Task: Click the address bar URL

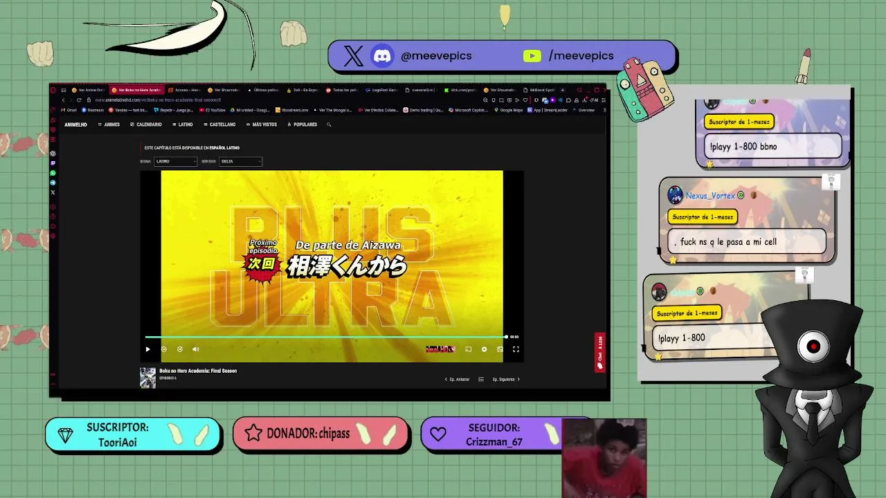Action: (x=158, y=100)
